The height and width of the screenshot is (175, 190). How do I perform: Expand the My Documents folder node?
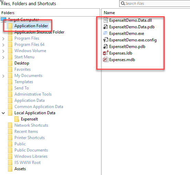pos(3,76)
